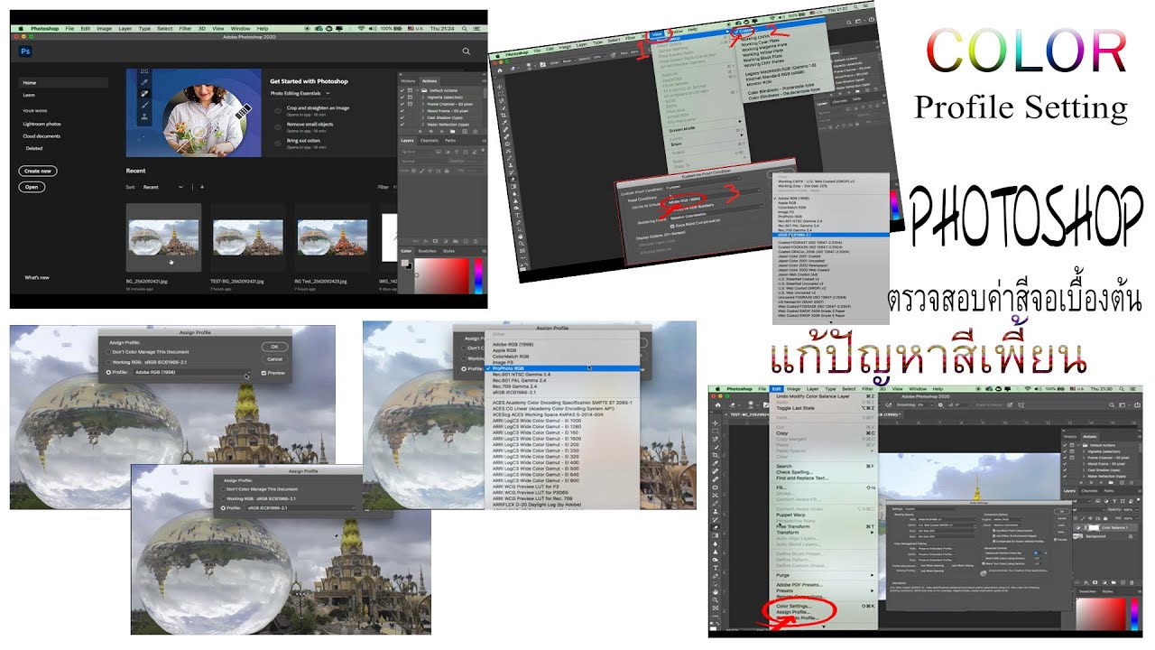
Task: Select Don't Color Manage radio in sRGB profile dialog
Action: click(x=223, y=489)
